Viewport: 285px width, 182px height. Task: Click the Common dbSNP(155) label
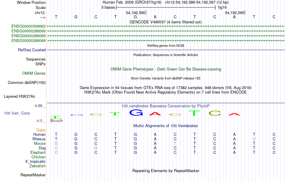27,82
